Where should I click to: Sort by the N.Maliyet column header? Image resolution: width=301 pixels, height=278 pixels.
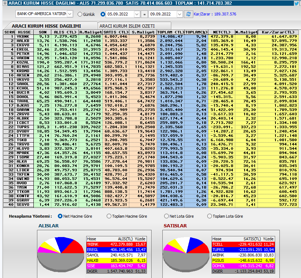click(x=246, y=32)
